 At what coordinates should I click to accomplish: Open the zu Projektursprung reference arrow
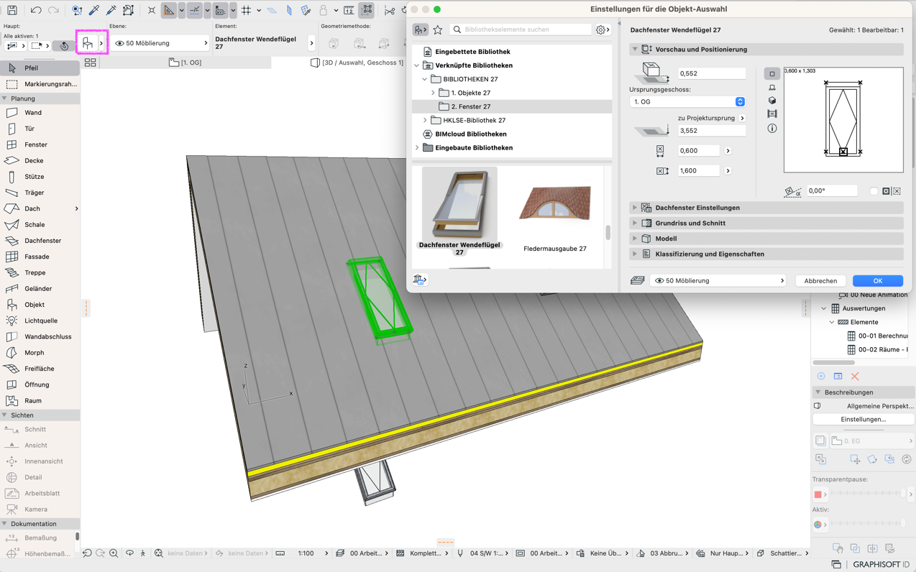click(x=742, y=118)
